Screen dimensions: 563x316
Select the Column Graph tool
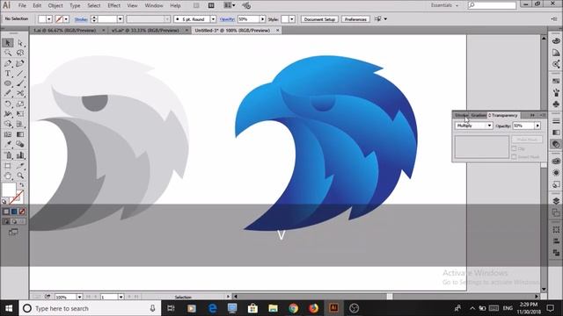20,155
